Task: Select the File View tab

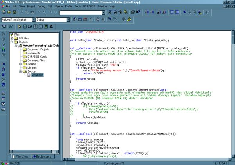Action: 21,156
